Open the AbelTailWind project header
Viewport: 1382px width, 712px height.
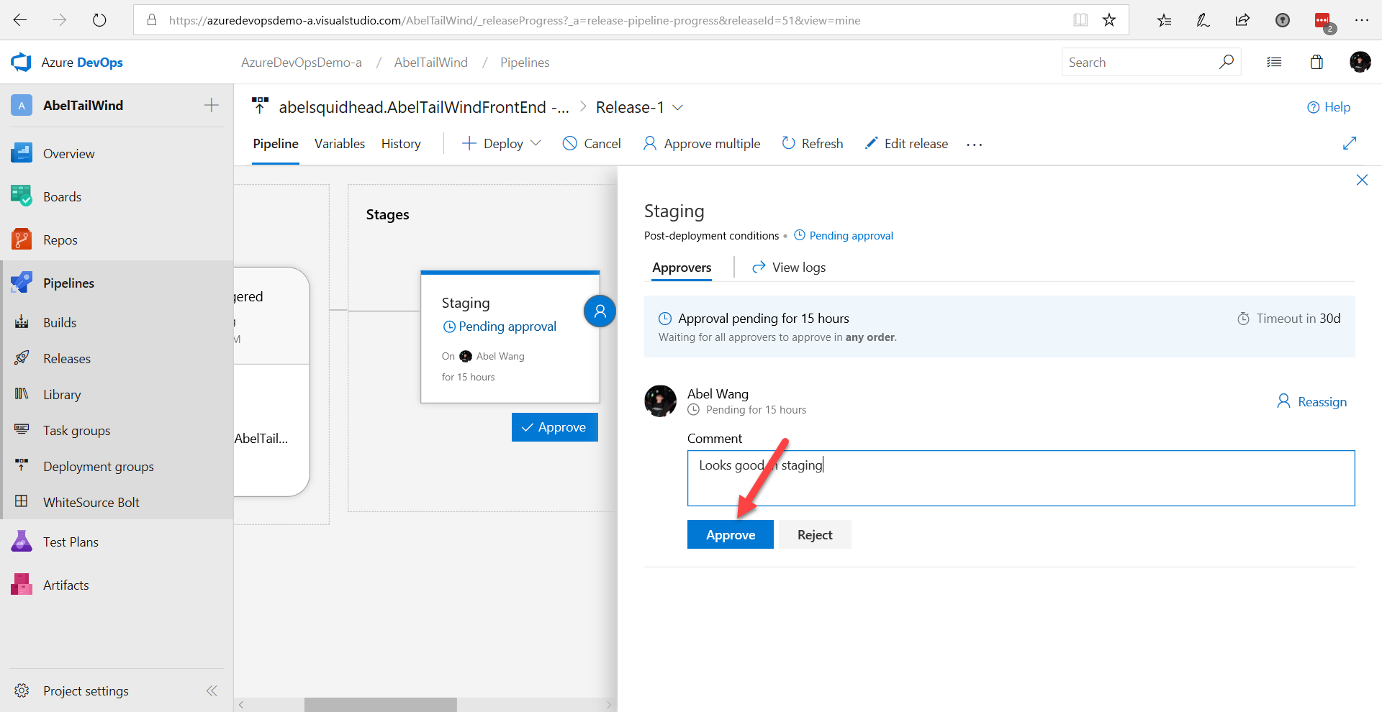pyautogui.click(x=83, y=105)
